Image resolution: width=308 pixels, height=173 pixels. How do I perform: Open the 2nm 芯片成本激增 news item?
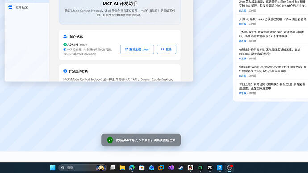tap(273, 4)
